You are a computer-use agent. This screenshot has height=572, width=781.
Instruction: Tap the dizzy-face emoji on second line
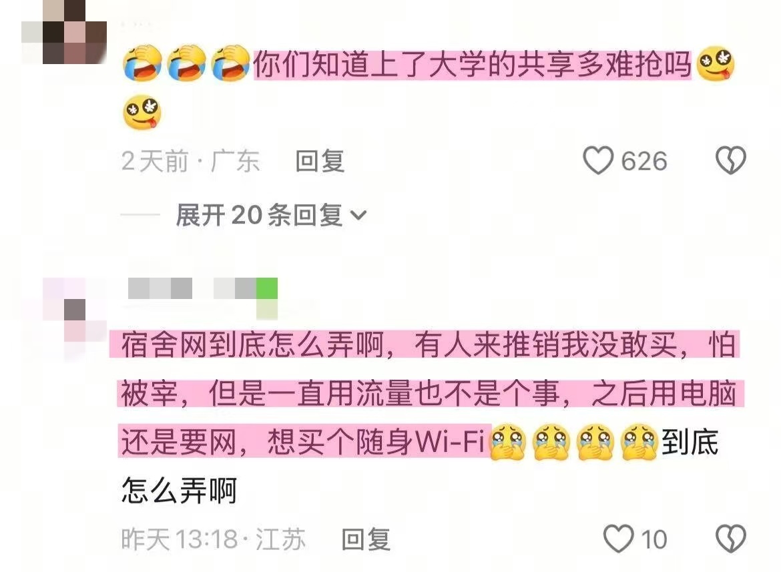pyautogui.click(x=142, y=111)
